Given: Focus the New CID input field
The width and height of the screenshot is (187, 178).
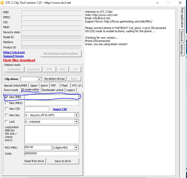Looking at the screenshot, I should point(37,109).
